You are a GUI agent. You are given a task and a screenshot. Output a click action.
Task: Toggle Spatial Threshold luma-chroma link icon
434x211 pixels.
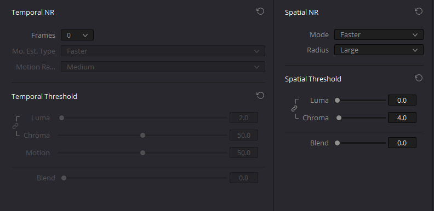(x=294, y=109)
